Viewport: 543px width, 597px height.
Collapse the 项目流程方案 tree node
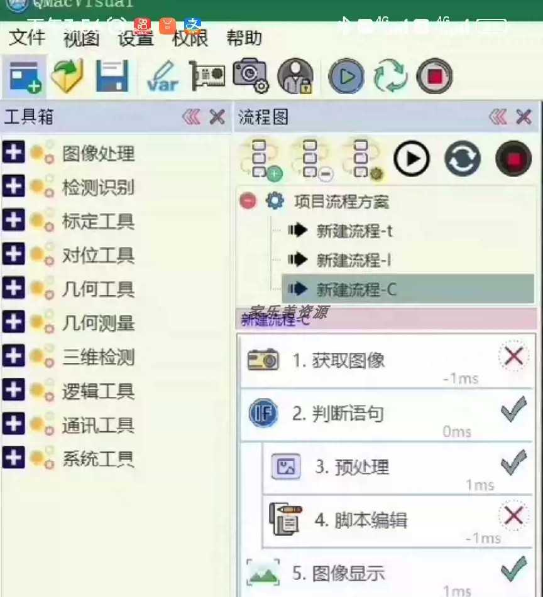[x=248, y=201]
